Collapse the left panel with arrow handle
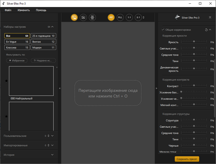The width and height of the screenshot is (216, 164). [59, 88]
